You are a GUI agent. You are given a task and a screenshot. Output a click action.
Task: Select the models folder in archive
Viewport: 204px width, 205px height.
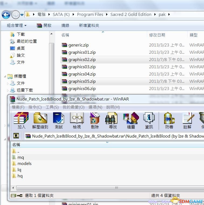point(24,163)
